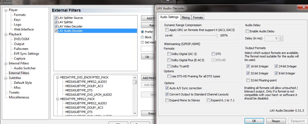
Task: Enable Dolby TrueHD bitstreaming
Action: (x=169, y=66)
